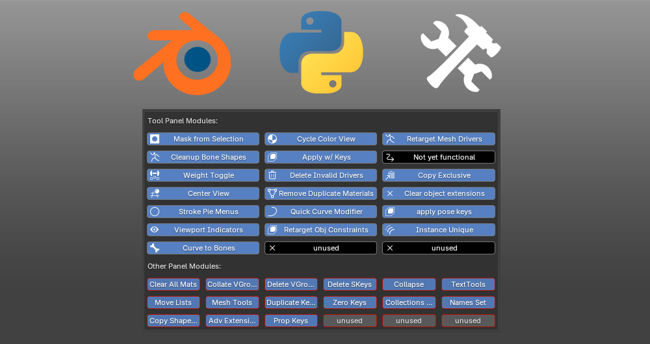This screenshot has width=650, height=344.
Task: Click the duplicate icon on Apply w/ Keys
Action: click(x=272, y=157)
